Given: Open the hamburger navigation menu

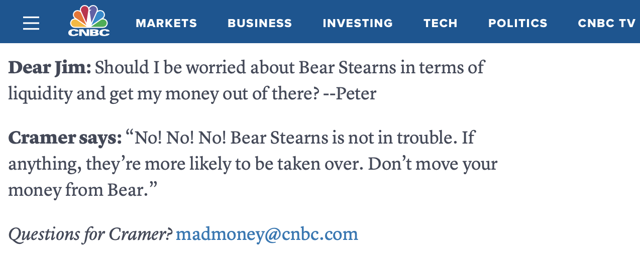Looking at the screenshot, I should pos(31,23).
